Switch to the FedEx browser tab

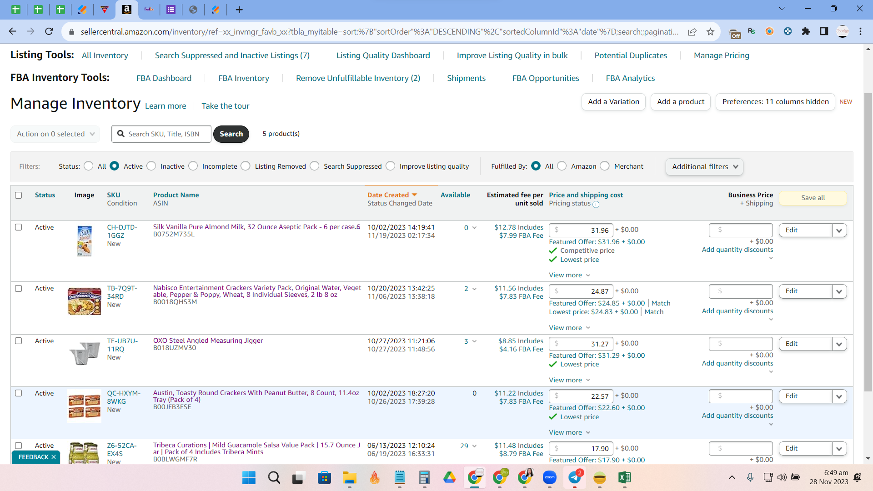[149, 10]
